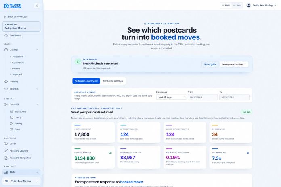Image resolution: width=281 pixels, height=187 pixels.
Task: Open Postcard Templates page
Action: [x=21, y=158]
